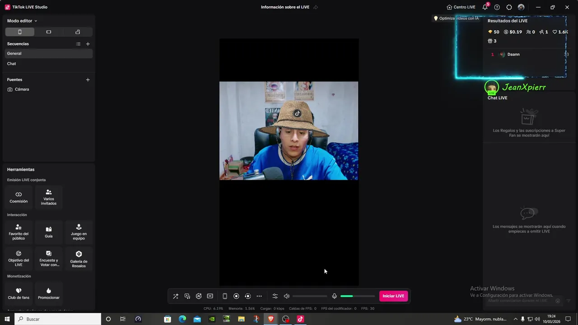Open audio mixer settings sliders icon
This screenshot has width=578, height=325.
click(x=275, y=296)
